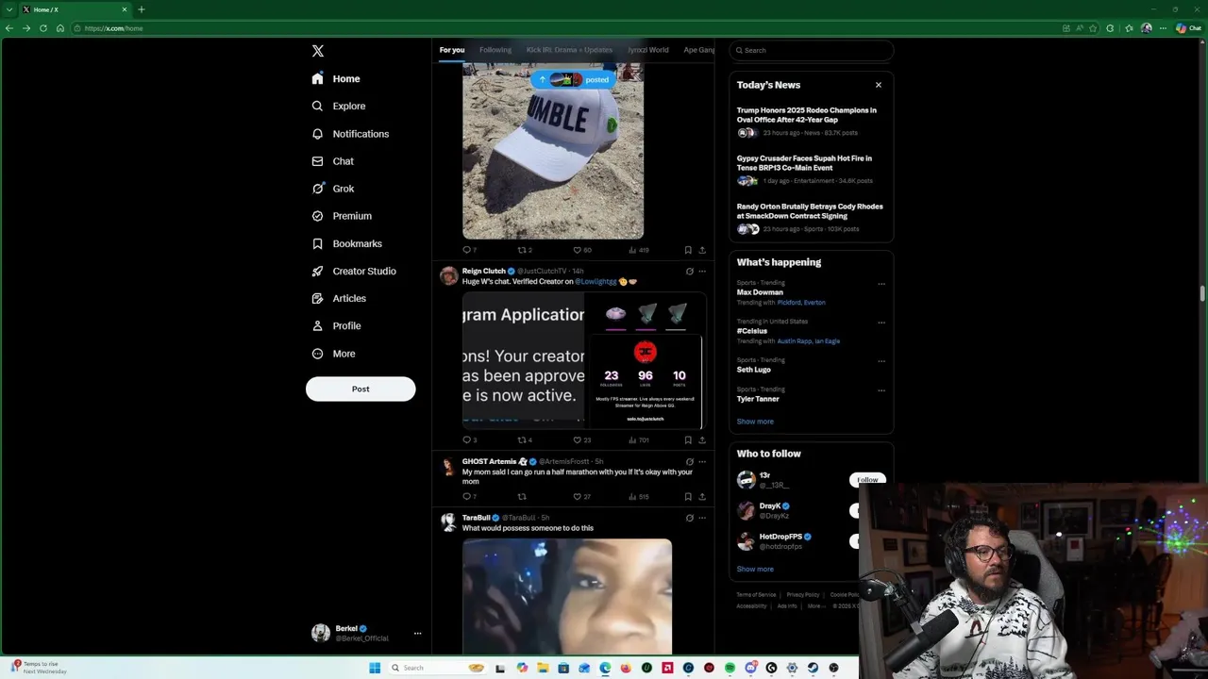The image size is (1208, 679).
Task: Like the white hat photo post
Action: coord(578,250)
